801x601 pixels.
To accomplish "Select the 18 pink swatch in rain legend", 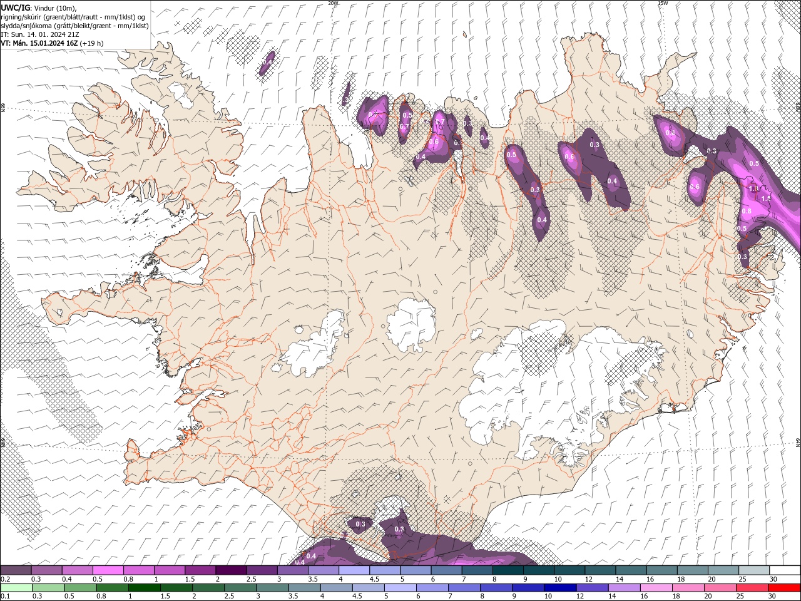I will pyautogui.click(x=688, y=588).
